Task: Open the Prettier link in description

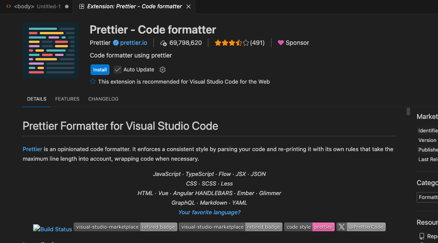Action: [x=32, y=149]
